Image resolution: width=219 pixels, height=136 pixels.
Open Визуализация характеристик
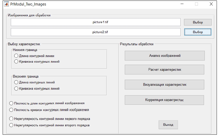pyautogui.click(x=165, y=85)
